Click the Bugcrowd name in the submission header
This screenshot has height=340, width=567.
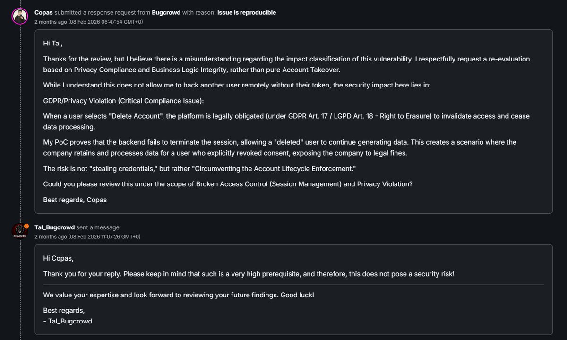166,12
